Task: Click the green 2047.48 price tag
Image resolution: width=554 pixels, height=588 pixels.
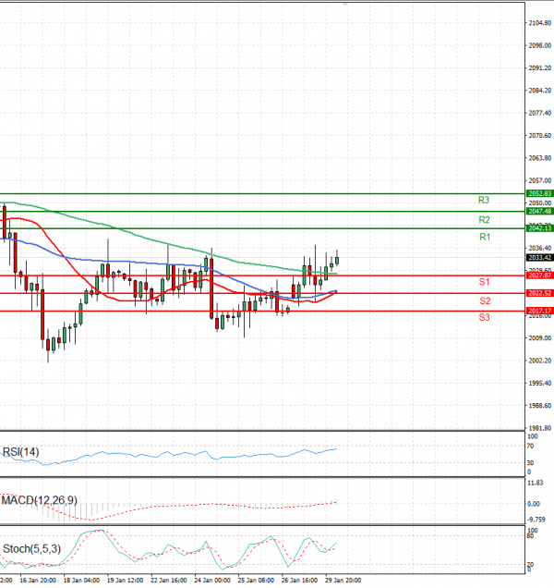Action: click(x=540, y=212)
